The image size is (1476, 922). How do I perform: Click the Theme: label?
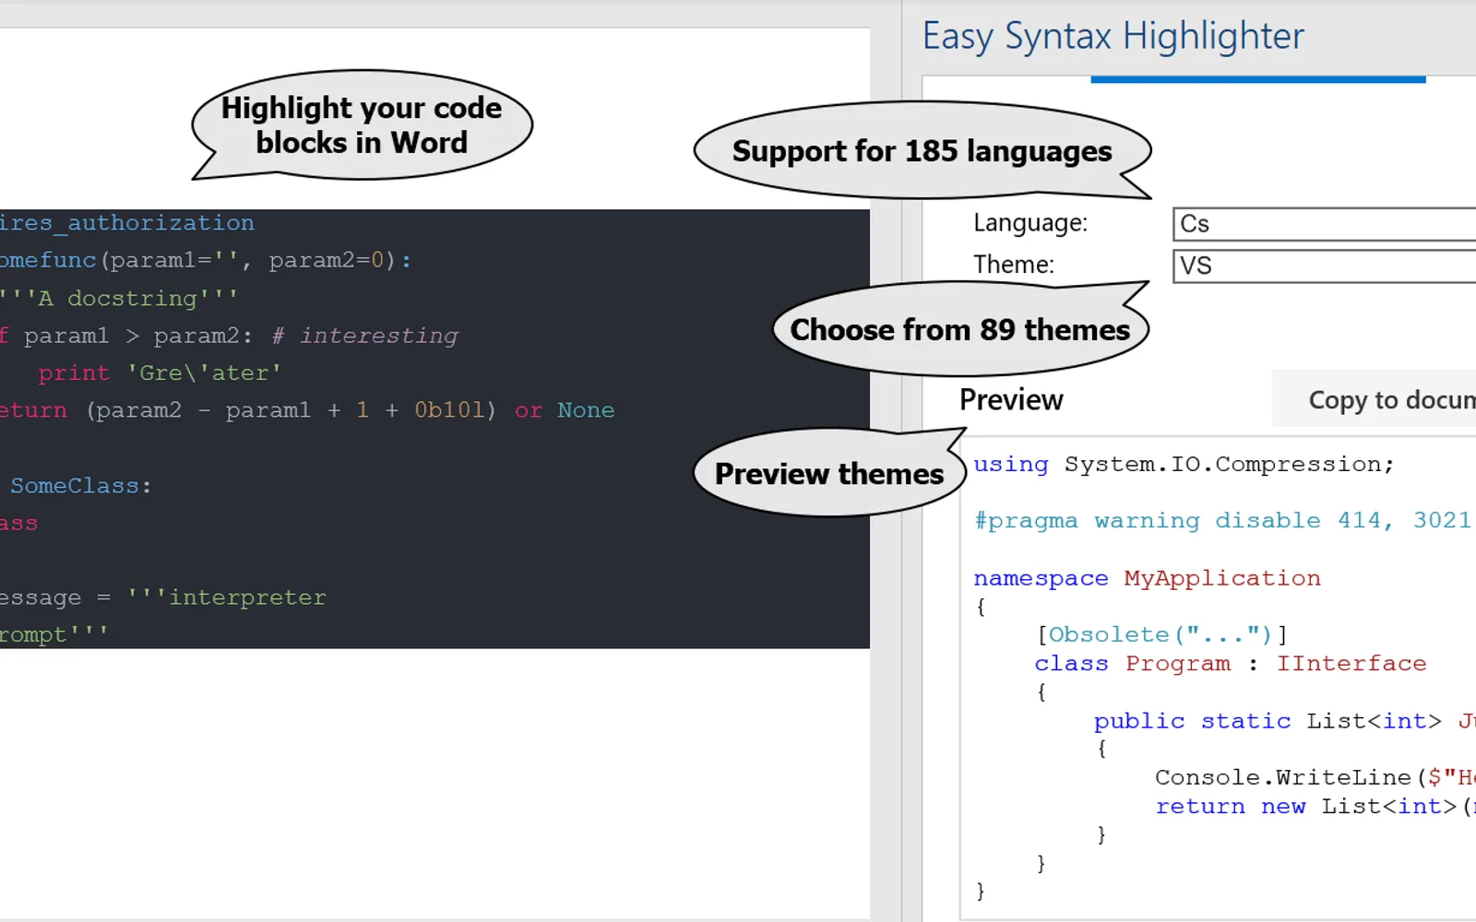point(1013,265)
